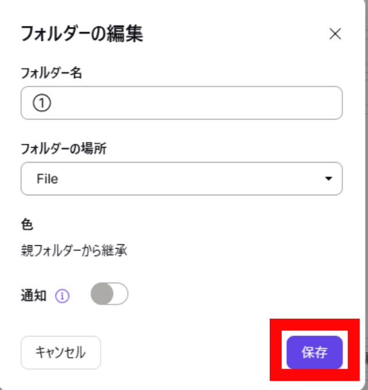Click the info icon beside 通知
The height and width of the screenshot is (390, 368).
coord(62,296)
